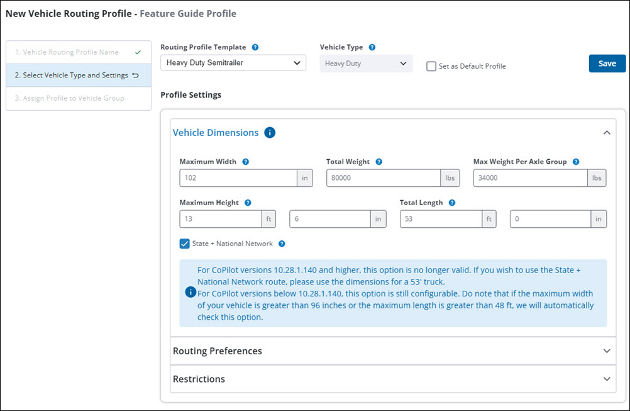Collapse the Vehicle Dimensions section
The image size is (630, 411).
(607, 132)
